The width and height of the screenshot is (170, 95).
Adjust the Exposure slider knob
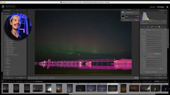coord(154,36)
